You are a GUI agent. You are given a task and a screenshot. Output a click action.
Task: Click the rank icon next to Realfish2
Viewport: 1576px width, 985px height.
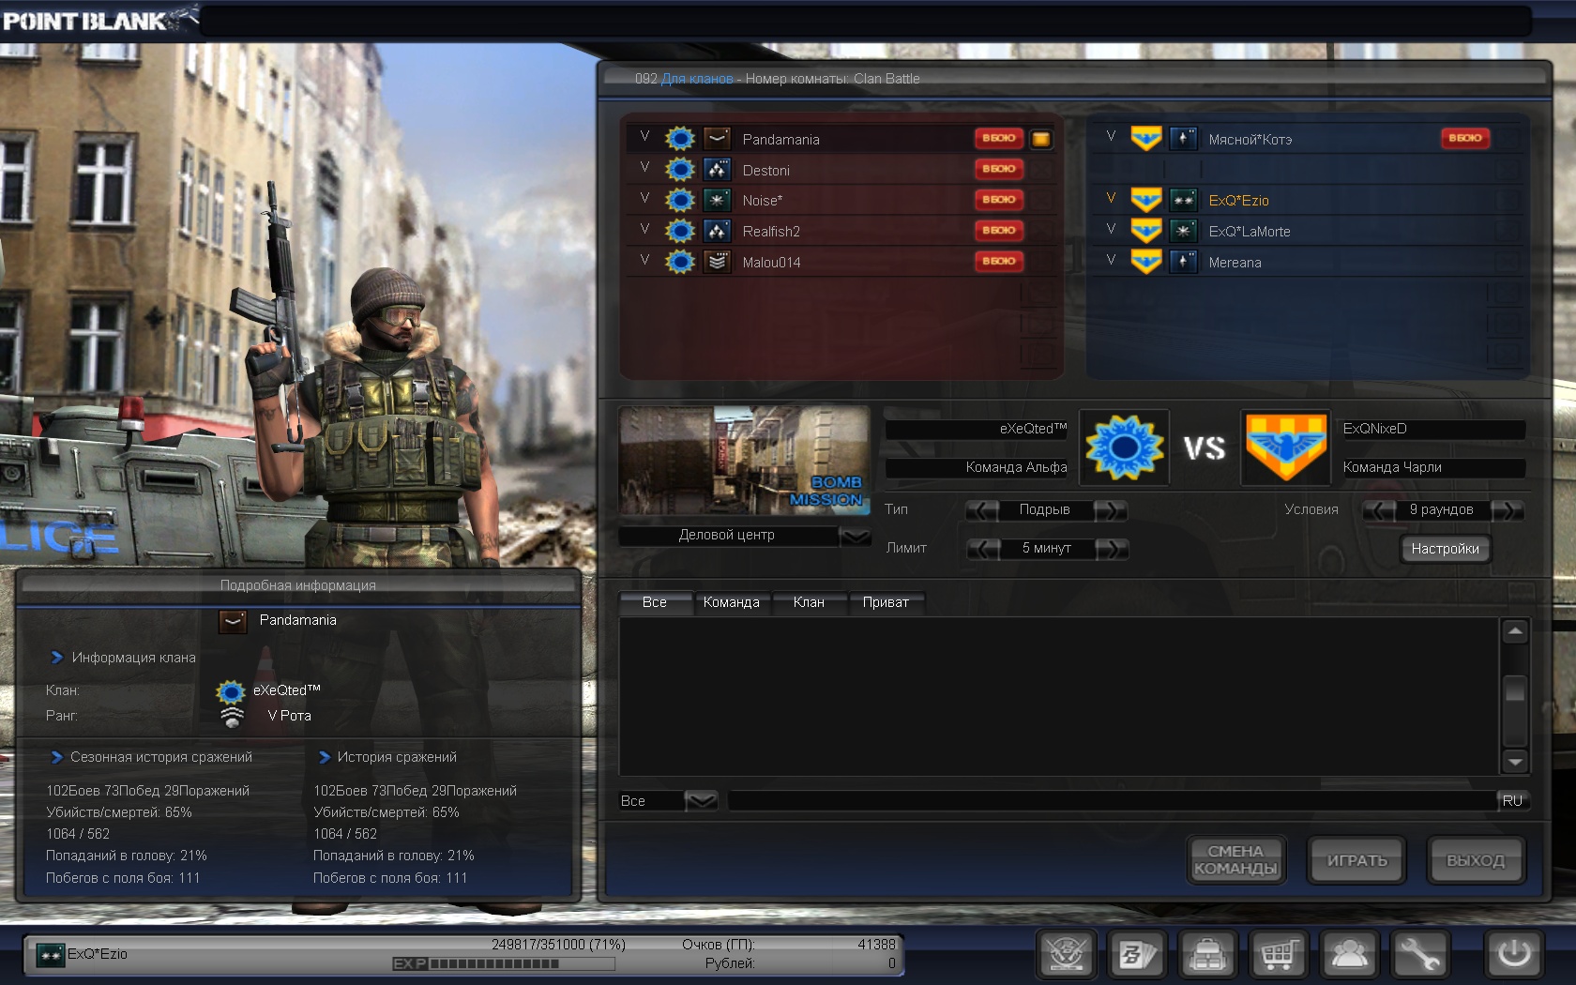point(717,231)
